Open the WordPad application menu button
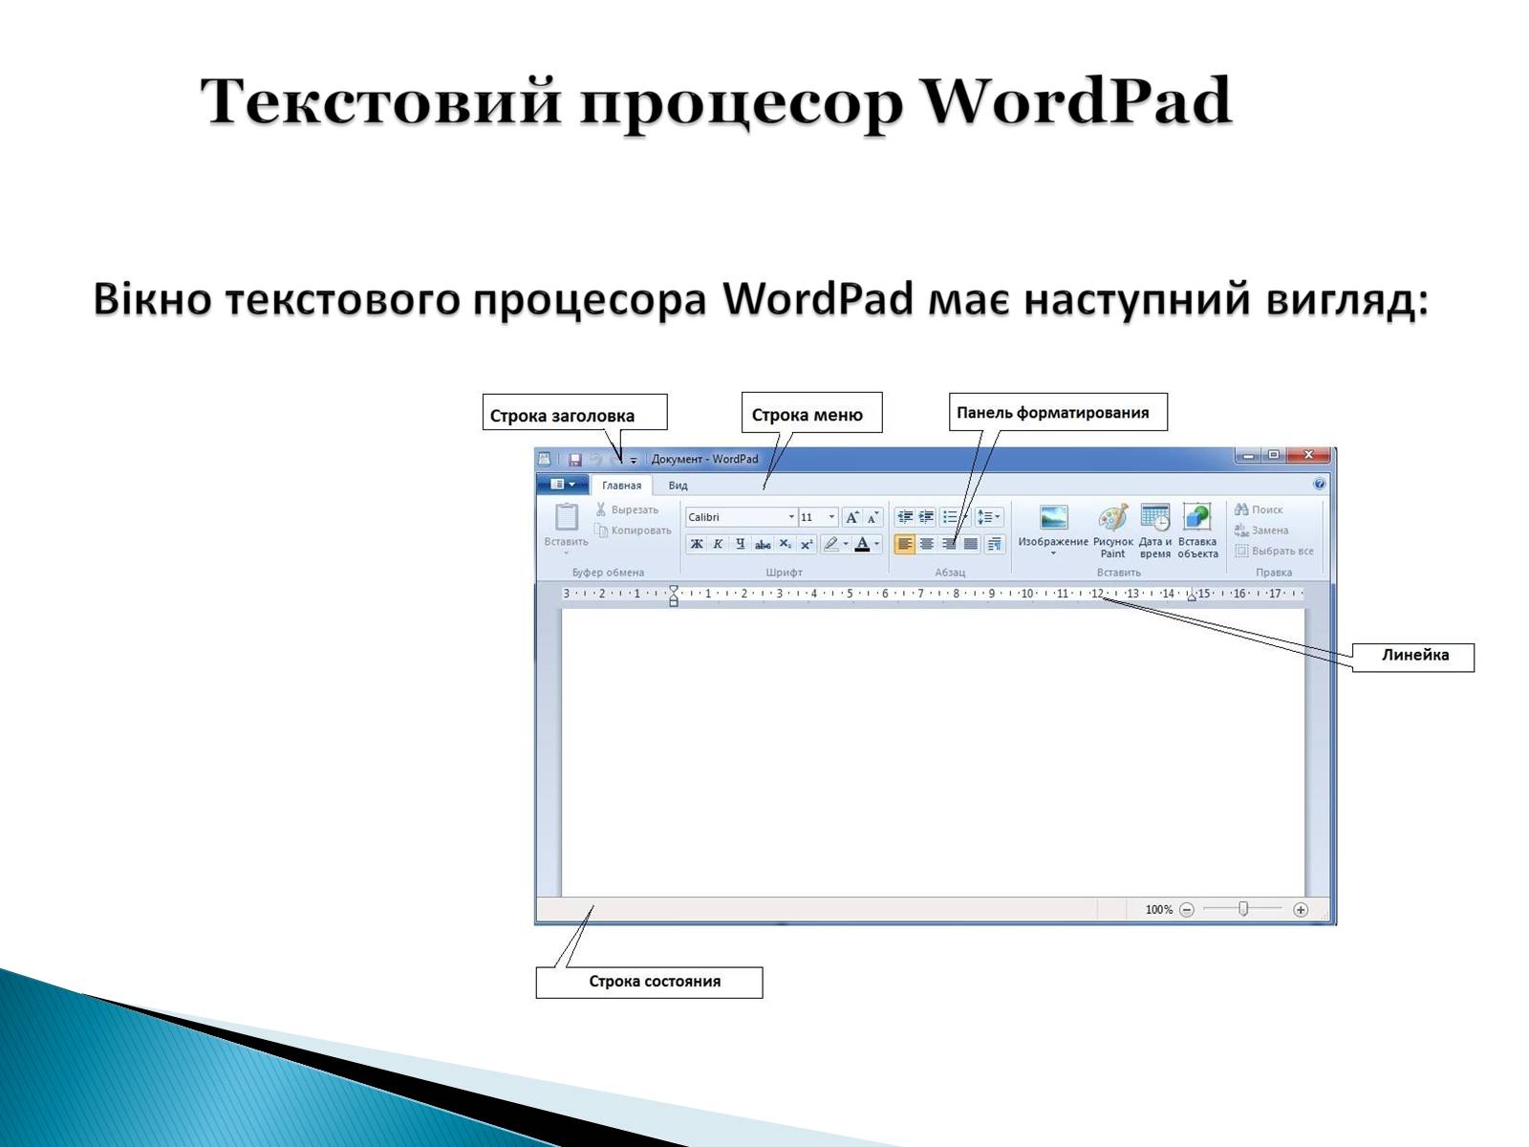The image size is (1529, 1147). point(563,485)
